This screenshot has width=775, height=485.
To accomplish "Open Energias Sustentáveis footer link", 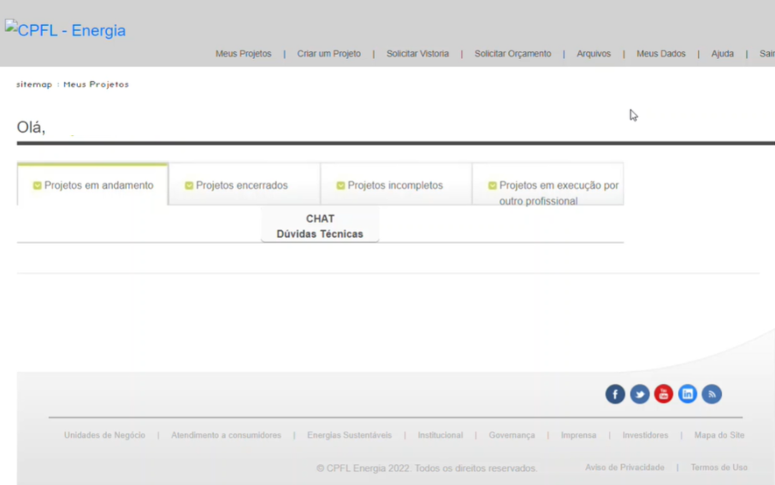I will click(350, 435).
